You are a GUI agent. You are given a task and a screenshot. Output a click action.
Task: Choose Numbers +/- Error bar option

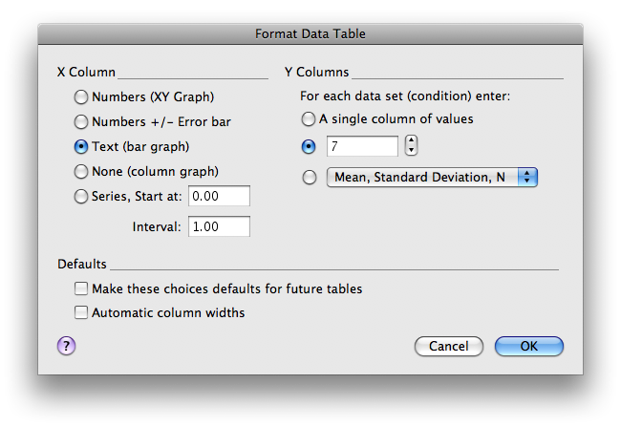coord(81,121)
